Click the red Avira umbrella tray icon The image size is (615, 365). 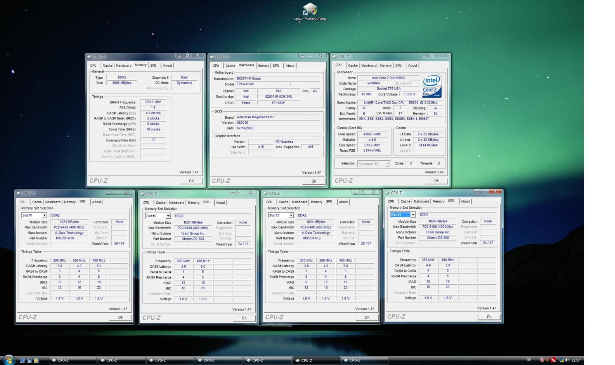pyautogui.click(x=554, y=360)
